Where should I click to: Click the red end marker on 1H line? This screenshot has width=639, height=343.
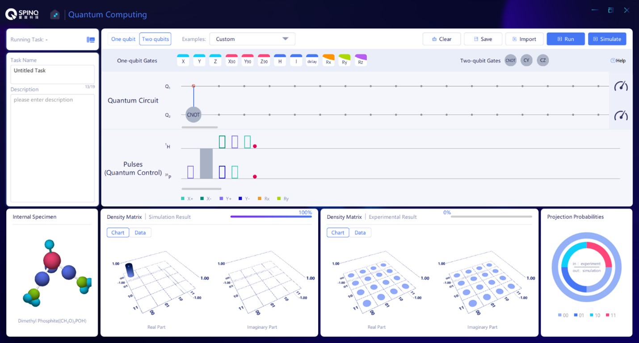(255, 146)
